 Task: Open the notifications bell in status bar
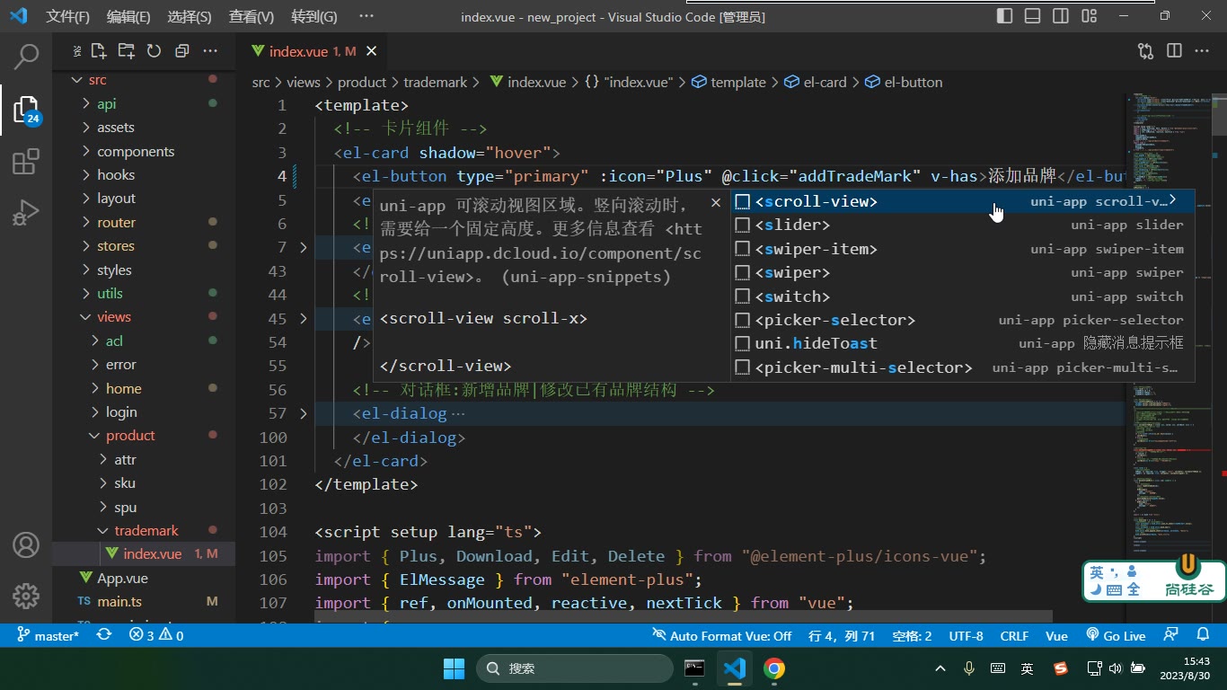1203,635
